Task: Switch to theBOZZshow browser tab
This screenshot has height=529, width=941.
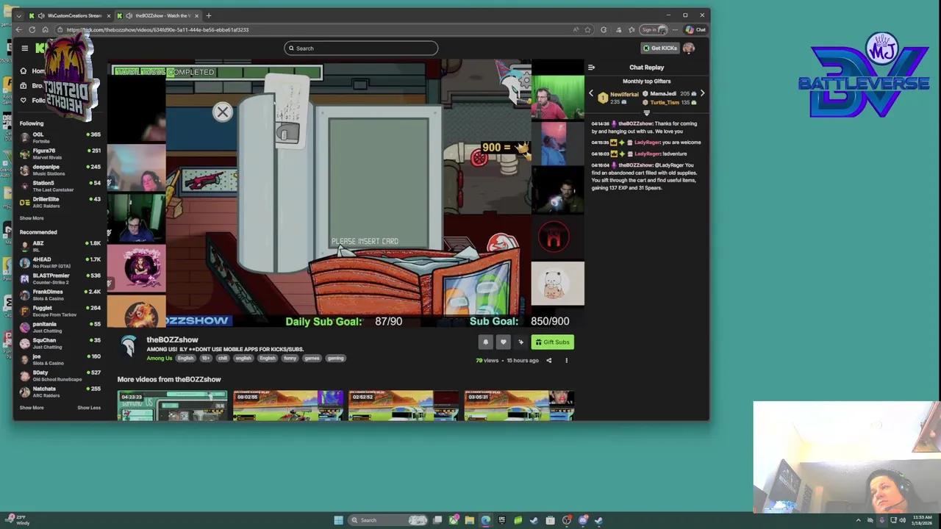Action: (x=158, y=15)
